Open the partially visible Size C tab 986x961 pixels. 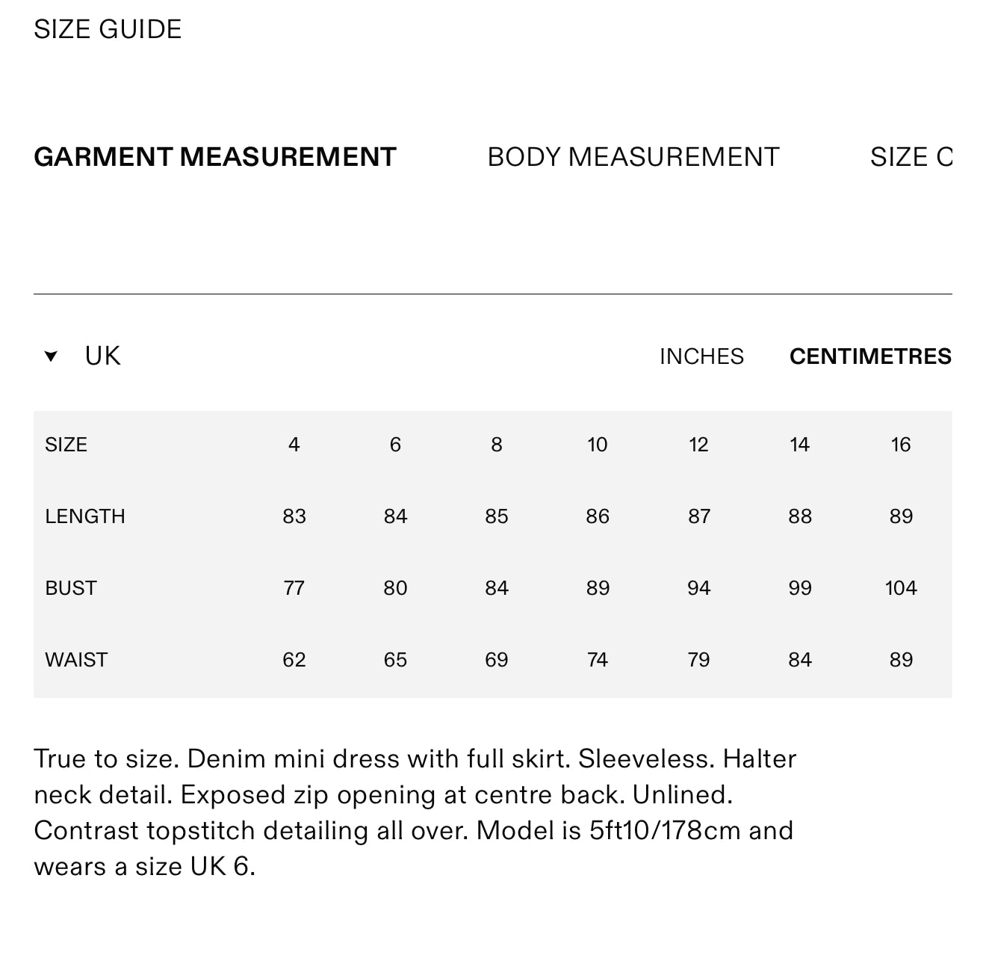(x=911, y=157)
